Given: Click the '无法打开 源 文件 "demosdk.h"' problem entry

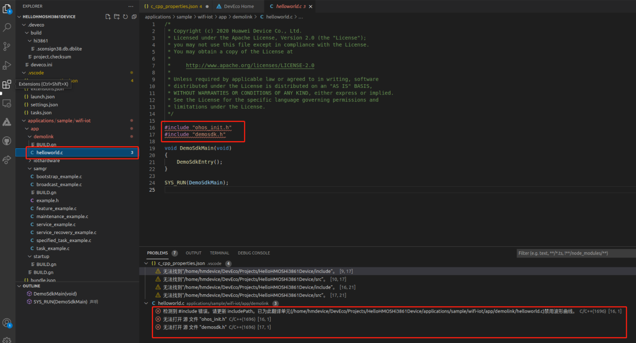Looking at the screenshot, I should click(x=195, y=327).
